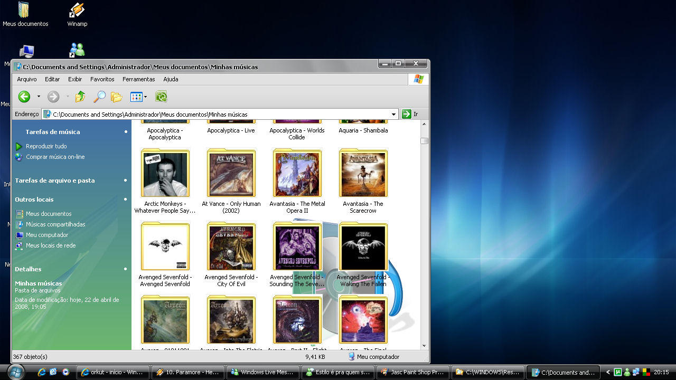676x380 pixels.
Task: Open Meus documentos desktop icon
Action: click(x=24, y=14)
